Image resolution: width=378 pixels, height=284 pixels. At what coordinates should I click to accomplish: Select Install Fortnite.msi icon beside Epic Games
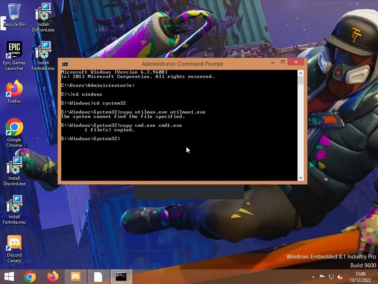coord(43,56)
